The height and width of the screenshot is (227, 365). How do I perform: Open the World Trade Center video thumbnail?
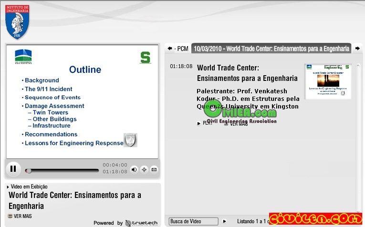tap(328, 81)
